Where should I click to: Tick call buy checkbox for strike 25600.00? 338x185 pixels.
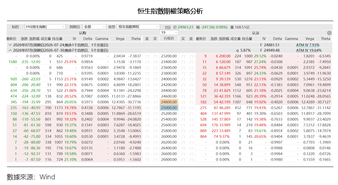point(155,126)
